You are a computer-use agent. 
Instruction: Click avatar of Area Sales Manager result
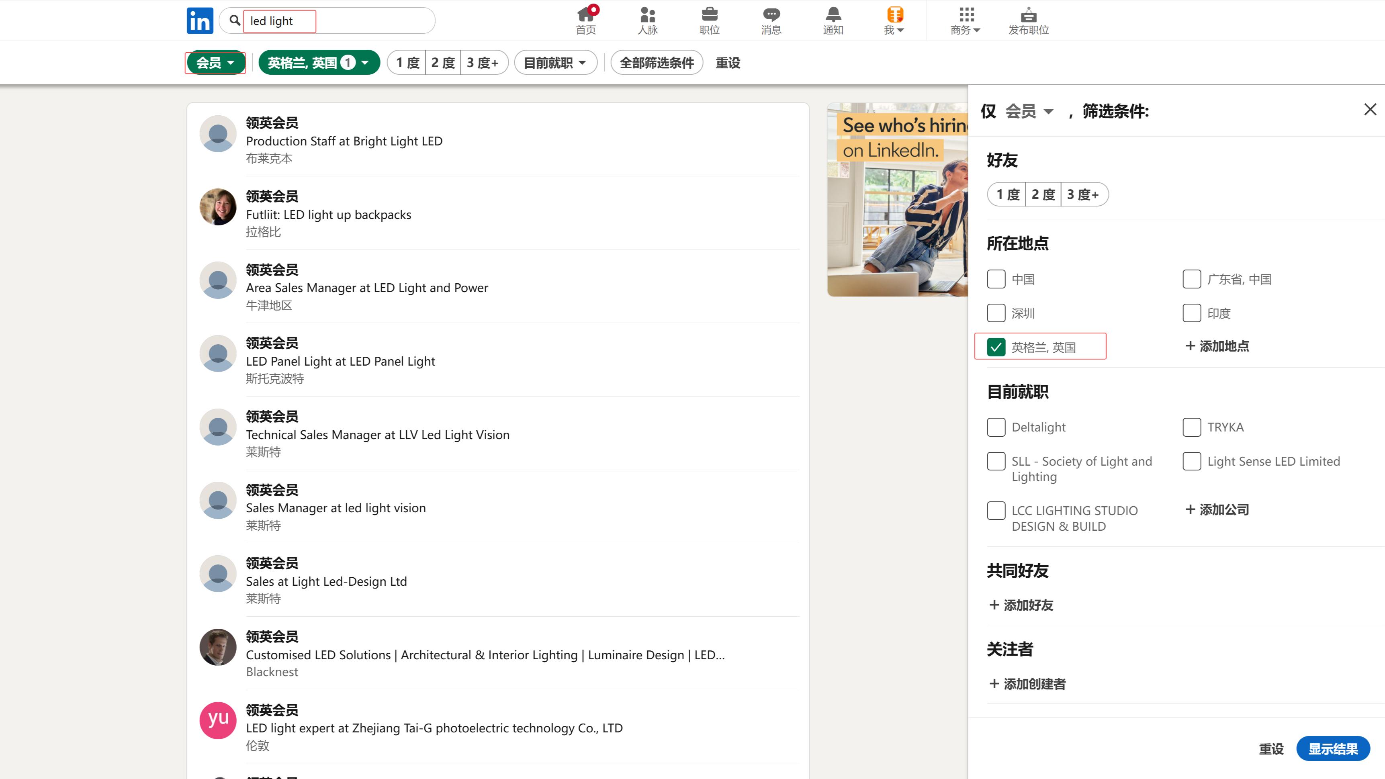(218, 280)
